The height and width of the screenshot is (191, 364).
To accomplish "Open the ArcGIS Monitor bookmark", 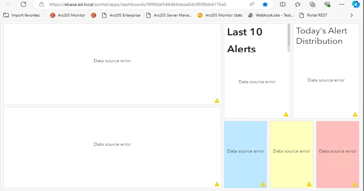I will pyautogui.click(x=68, y=15).
